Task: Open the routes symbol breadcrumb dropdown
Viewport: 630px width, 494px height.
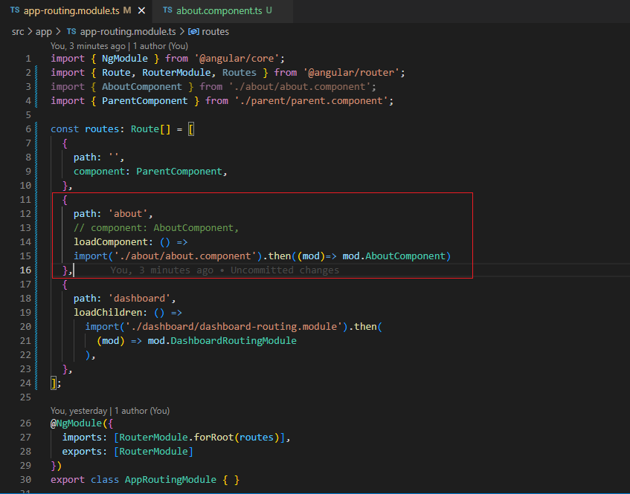Action: pos(215,32)
